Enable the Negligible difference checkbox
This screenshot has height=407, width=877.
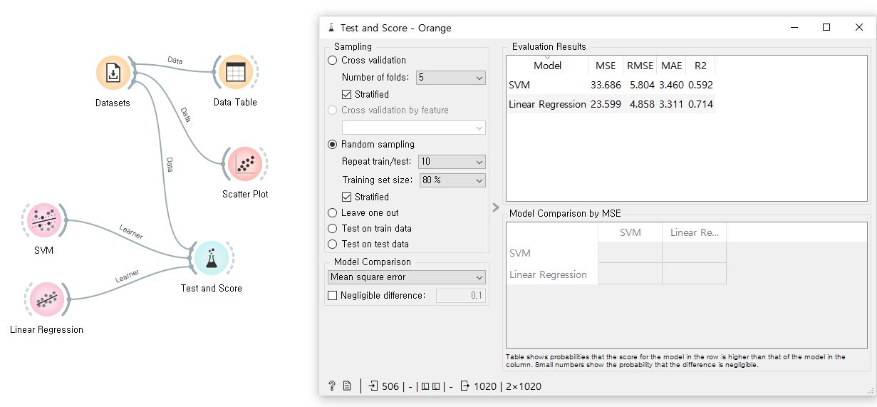coord(333,296)
